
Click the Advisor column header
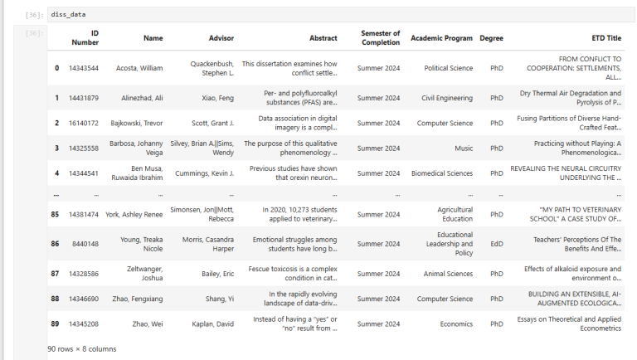pos(219,38)
